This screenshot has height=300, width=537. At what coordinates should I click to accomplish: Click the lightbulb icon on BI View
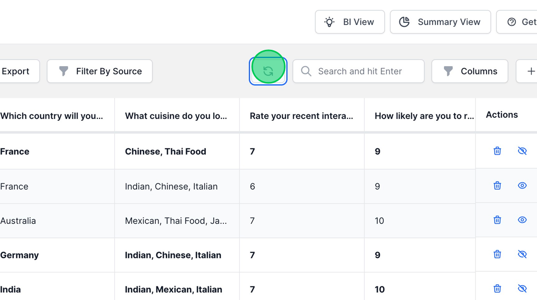329,22
